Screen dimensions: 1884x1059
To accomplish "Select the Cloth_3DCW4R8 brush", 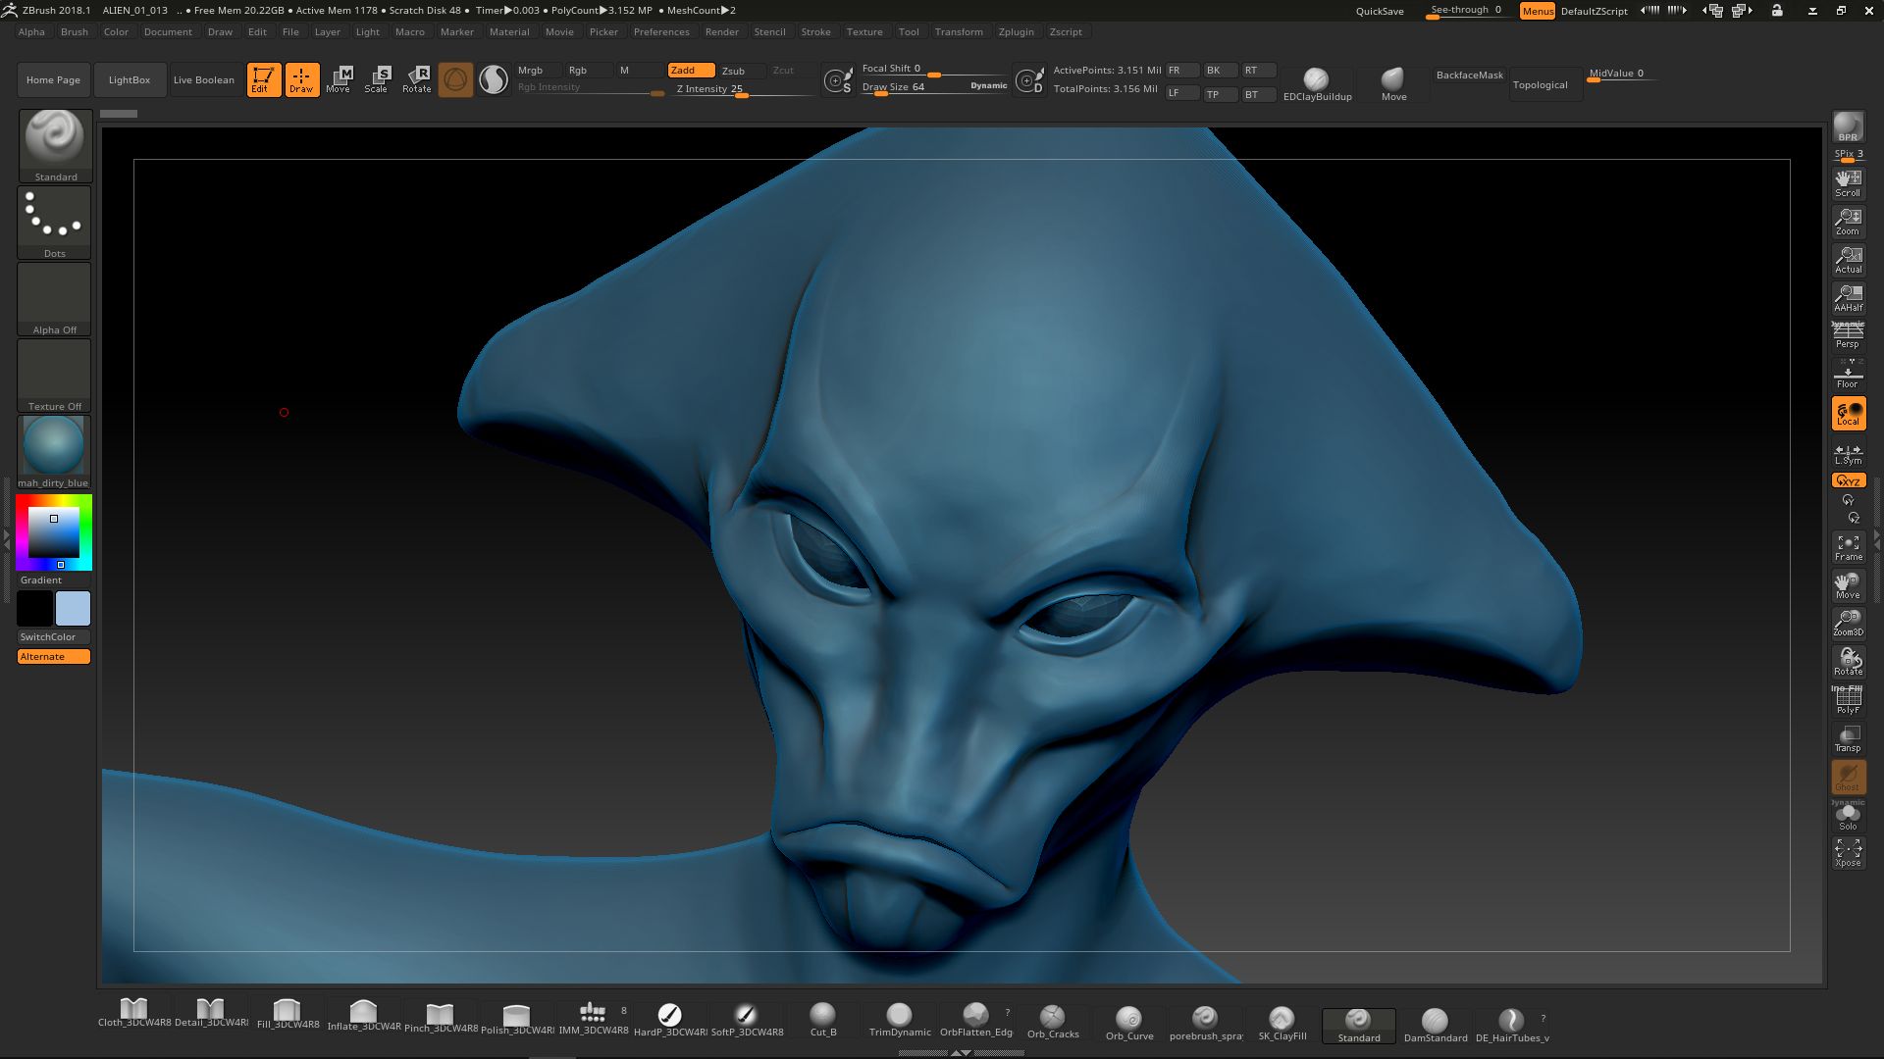I will [134, 1013].
